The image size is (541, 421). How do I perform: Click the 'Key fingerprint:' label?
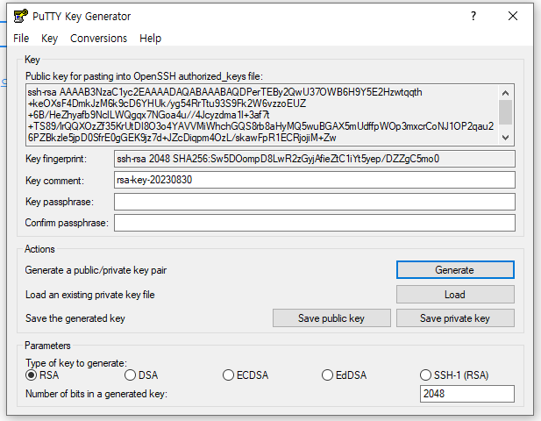point(56,159)
